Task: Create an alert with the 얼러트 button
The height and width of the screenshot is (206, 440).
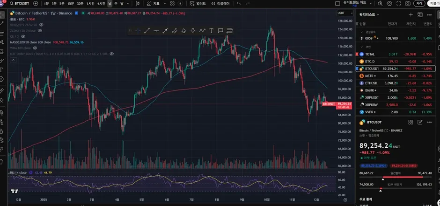Action: pyautogui.click(x=198, y=3)
